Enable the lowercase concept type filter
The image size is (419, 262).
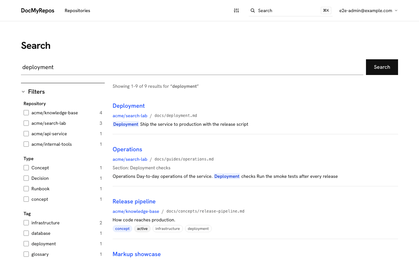point(26,199)
